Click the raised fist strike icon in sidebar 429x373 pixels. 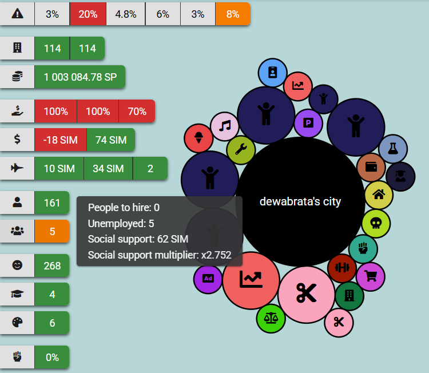pos(17,356)
